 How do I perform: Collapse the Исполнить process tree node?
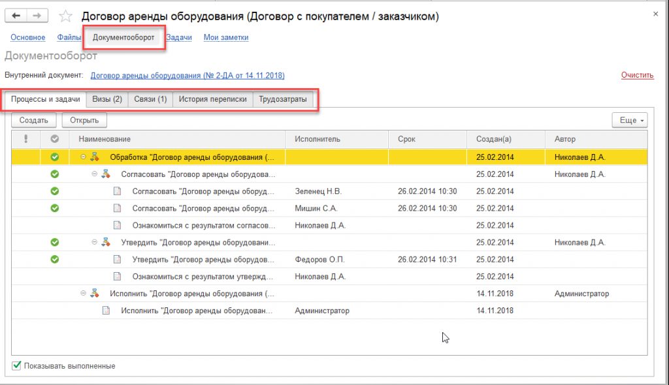point(84,294)
